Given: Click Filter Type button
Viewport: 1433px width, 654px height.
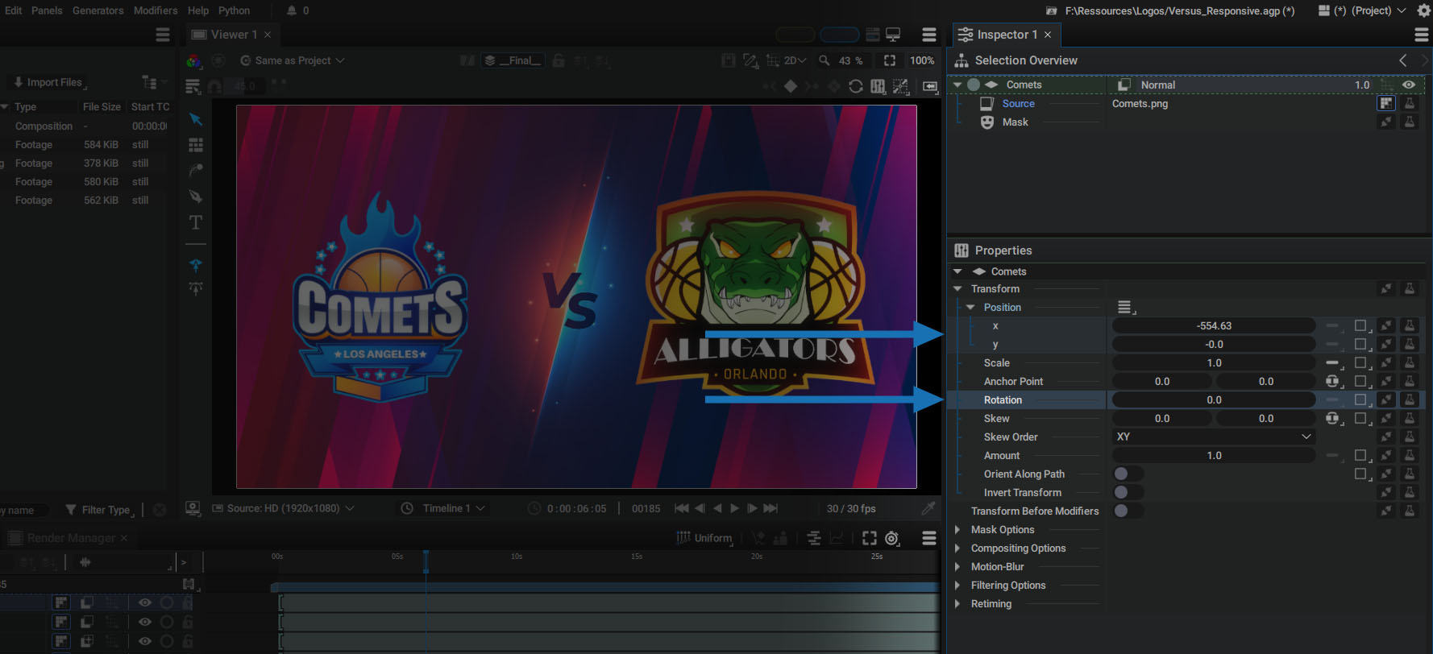Looking at the screenshot, I should (x=98, y=510).
